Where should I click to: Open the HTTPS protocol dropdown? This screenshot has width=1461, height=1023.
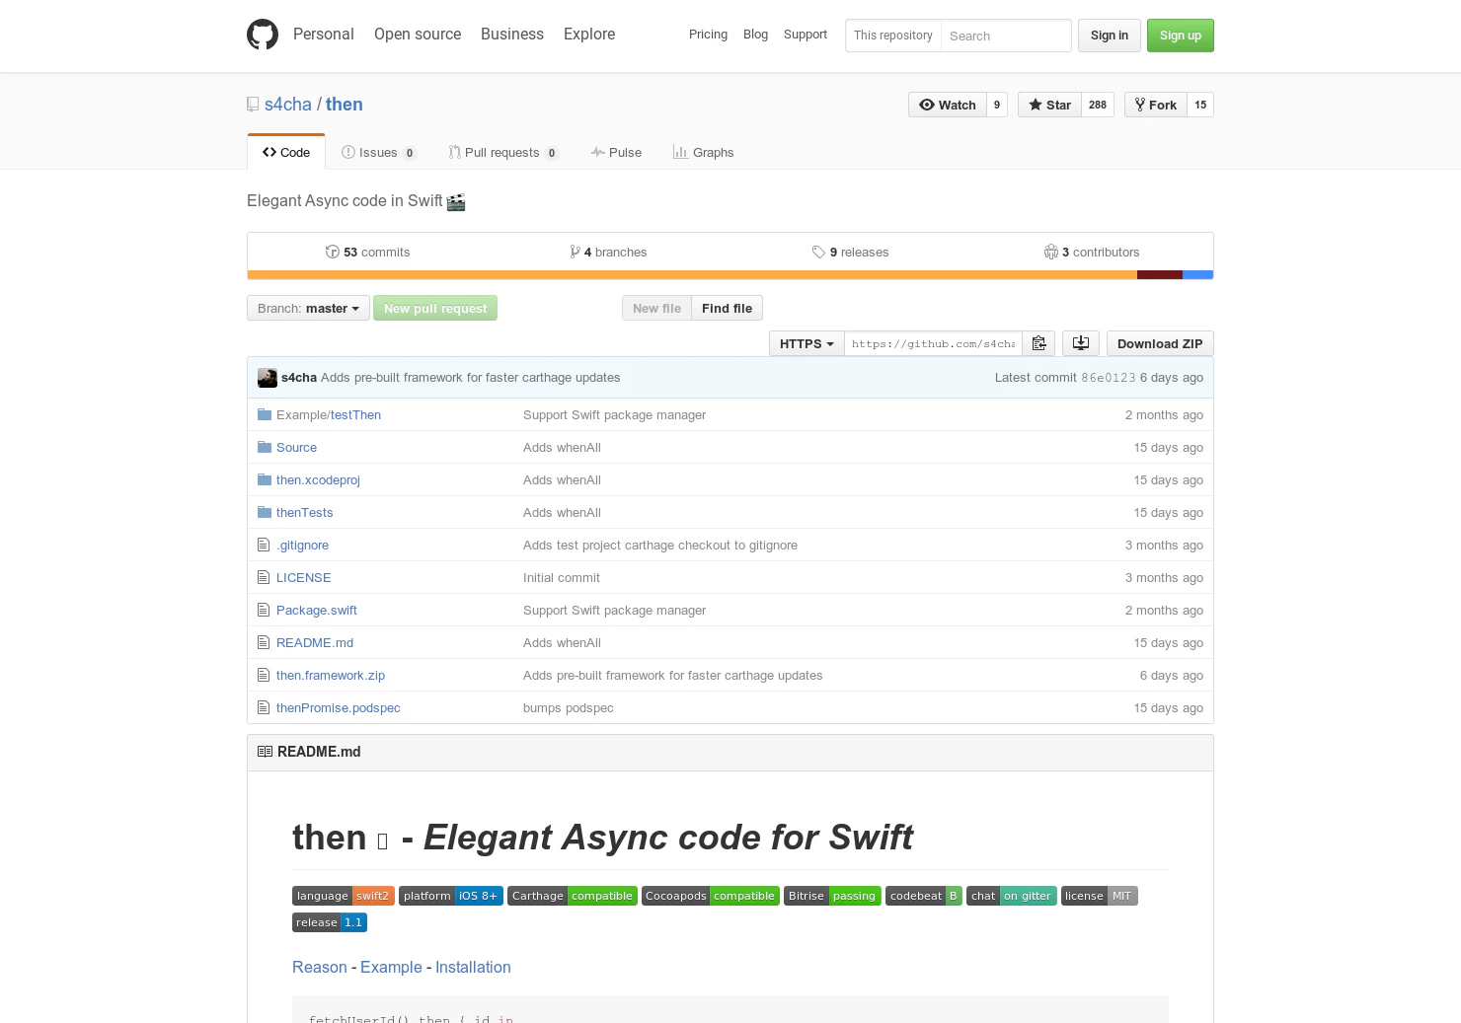tap(807, 343)
